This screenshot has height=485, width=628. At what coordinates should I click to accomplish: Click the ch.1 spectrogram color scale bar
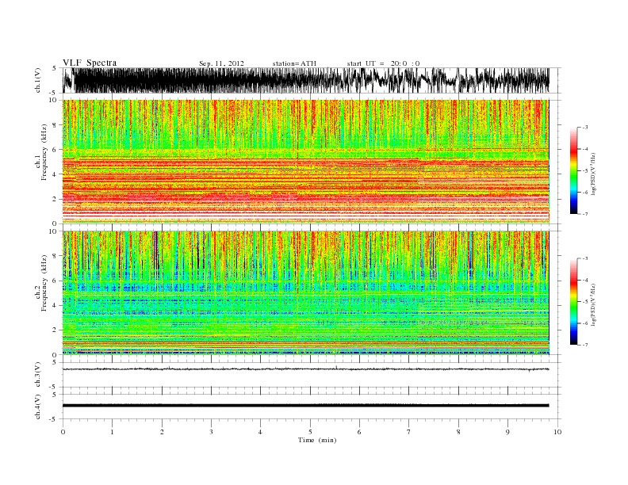pos(573,171)
